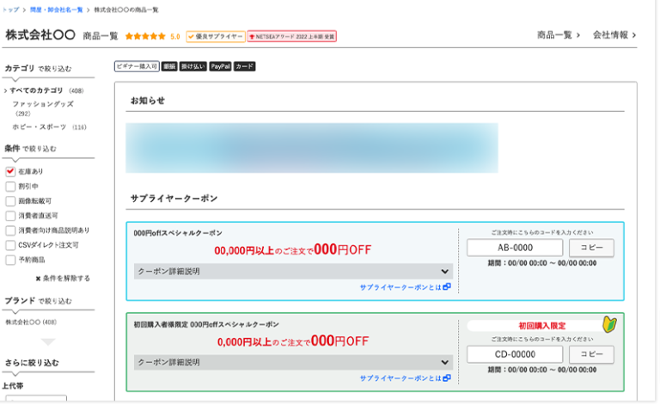Screen dimensions: 660x405
Task: Check the CSVダイレクト注文可 checkbox
Action: coord(10,245)
